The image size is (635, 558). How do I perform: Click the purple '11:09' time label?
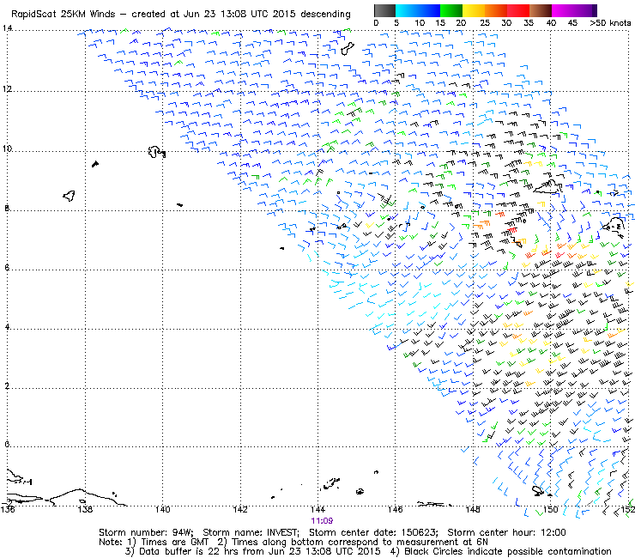[x=322, y=521]
